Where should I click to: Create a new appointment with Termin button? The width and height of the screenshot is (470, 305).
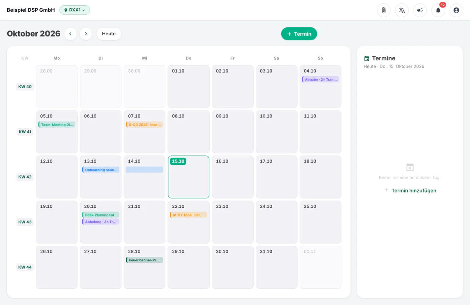click(x=299, y=34)
